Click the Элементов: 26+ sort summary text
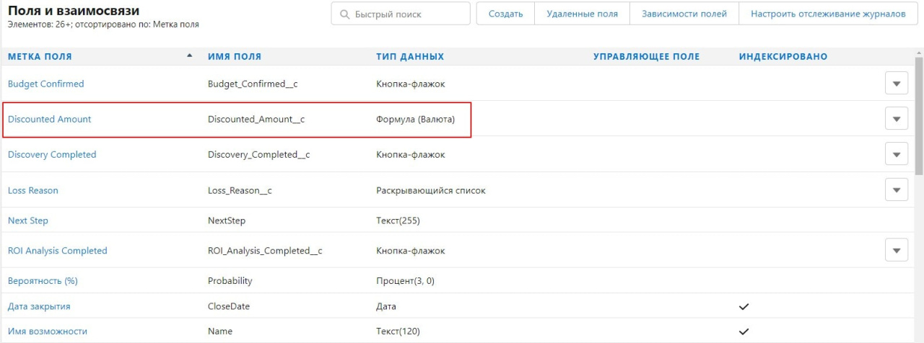The image size is (924, 343). 103,24
